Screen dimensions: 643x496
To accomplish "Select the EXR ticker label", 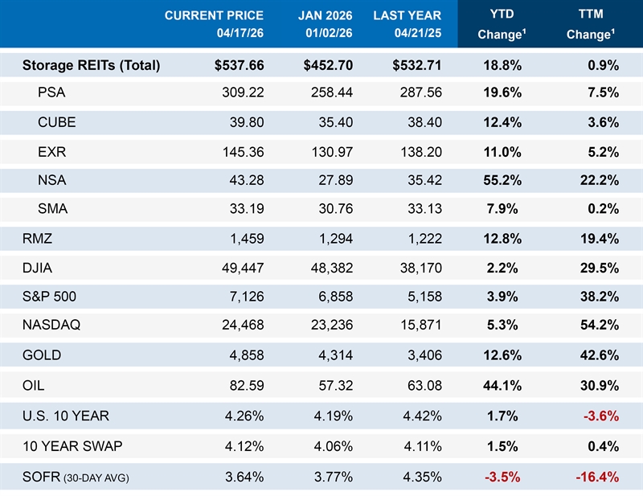I will point(51,150).
